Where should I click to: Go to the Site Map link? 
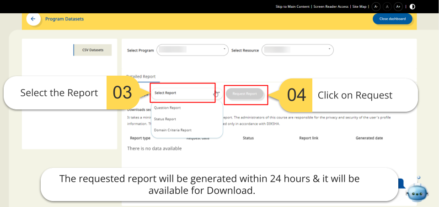[x=359, y=6]
